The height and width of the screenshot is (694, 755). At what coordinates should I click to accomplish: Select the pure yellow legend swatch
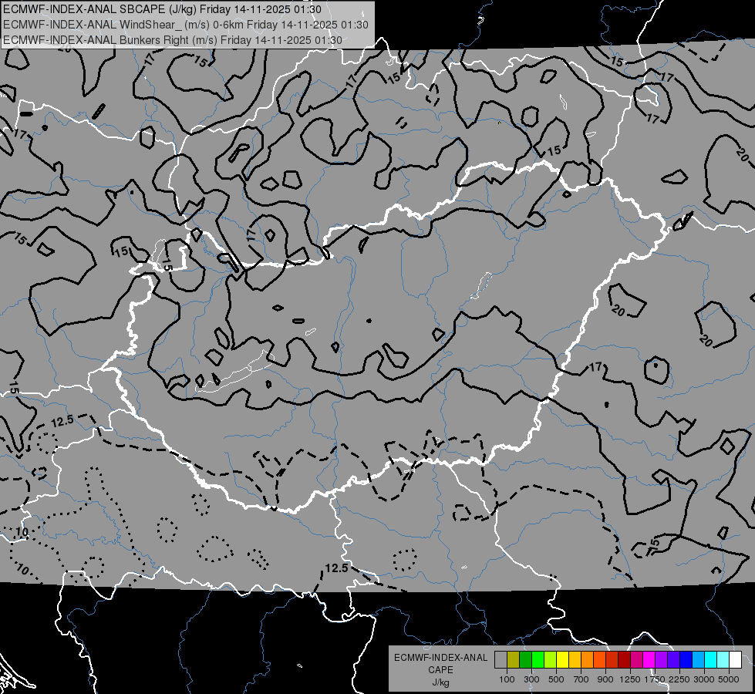tap(562, 660)
